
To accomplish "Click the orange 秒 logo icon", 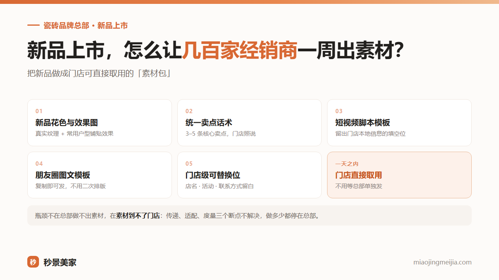I will 33,262.
